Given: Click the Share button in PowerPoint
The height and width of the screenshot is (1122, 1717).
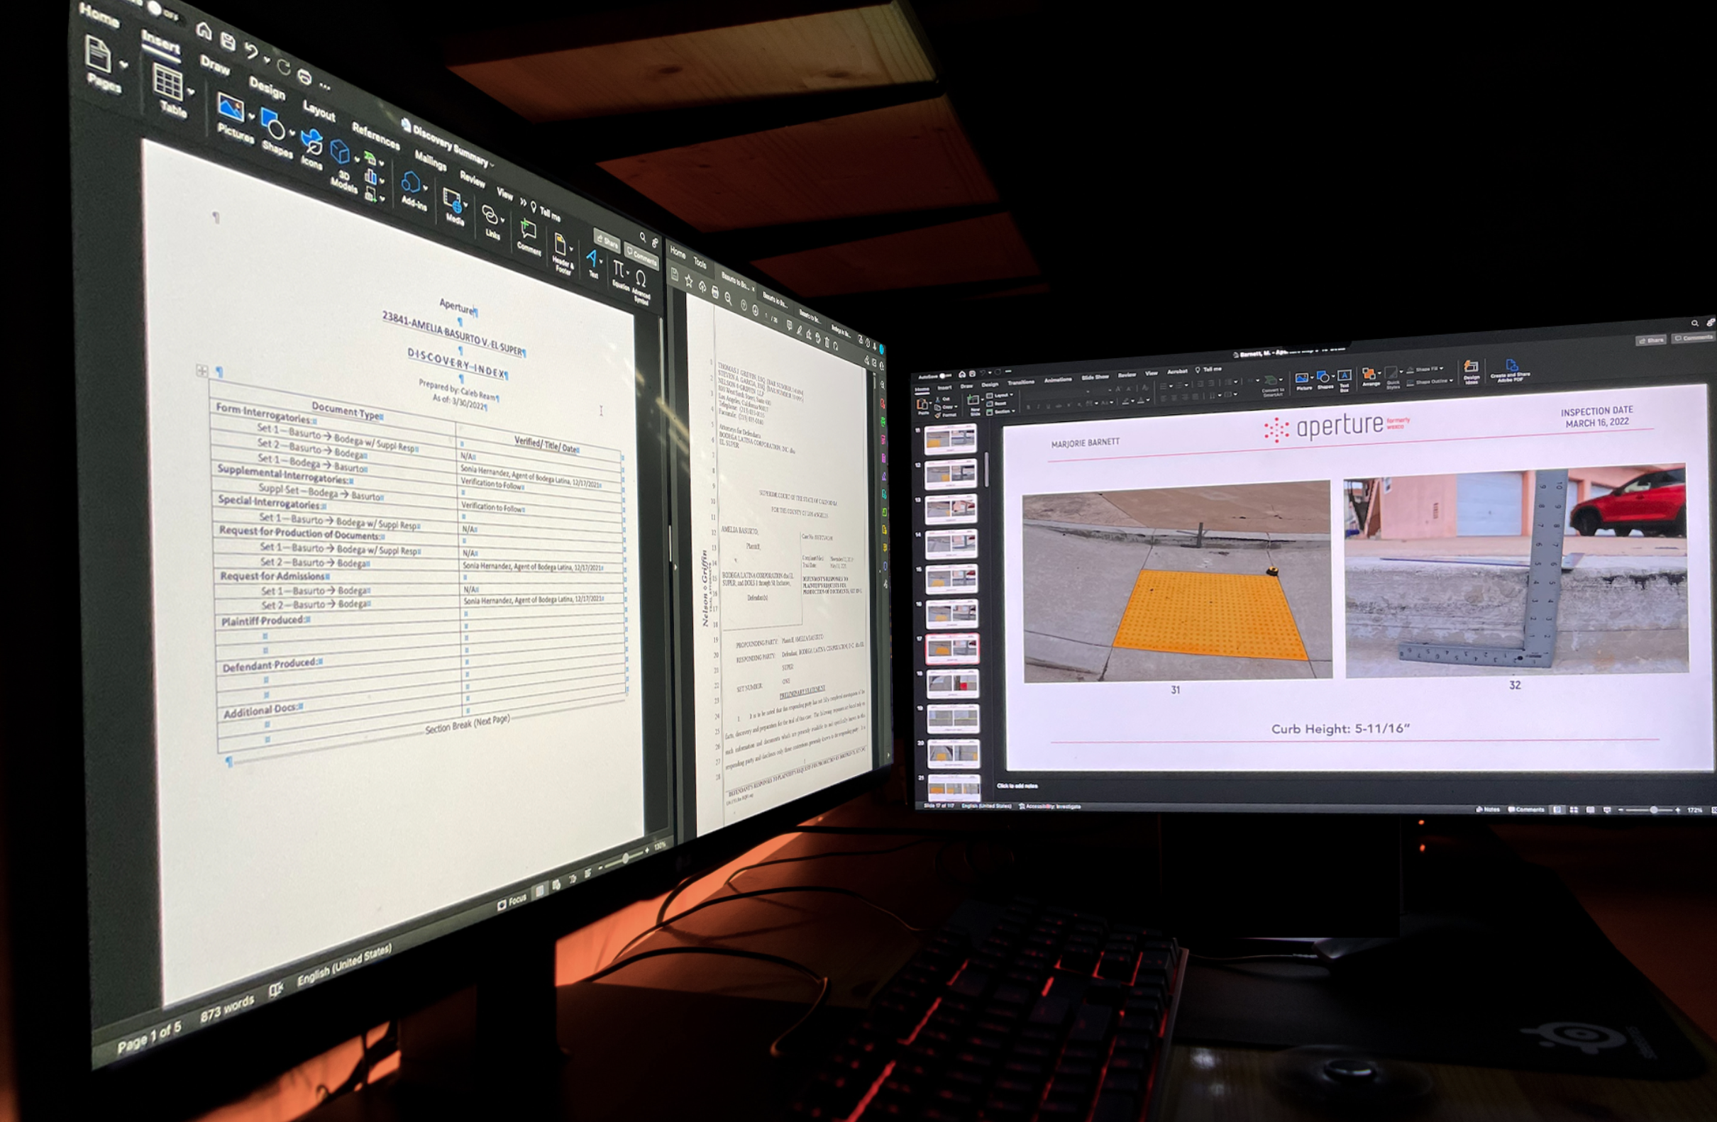Looking at the screenshot, I should point(1652,339).
